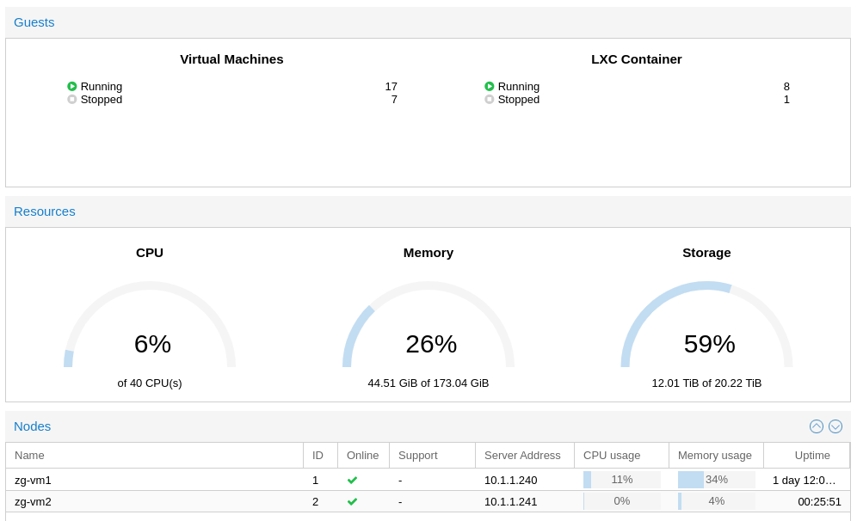
Task: Click the gray Stopped icon under Virtual Machines
Action: [x=71, y=100]
